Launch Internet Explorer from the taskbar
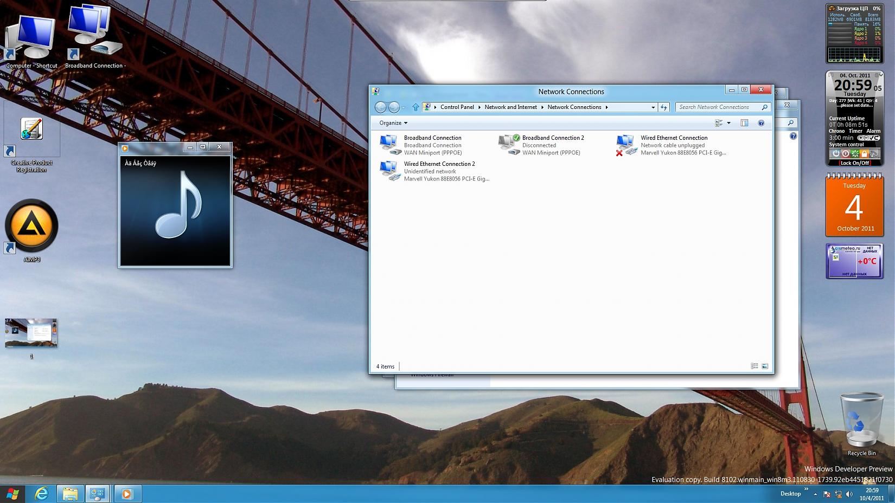The image size is (895, 503). [42, 494]
